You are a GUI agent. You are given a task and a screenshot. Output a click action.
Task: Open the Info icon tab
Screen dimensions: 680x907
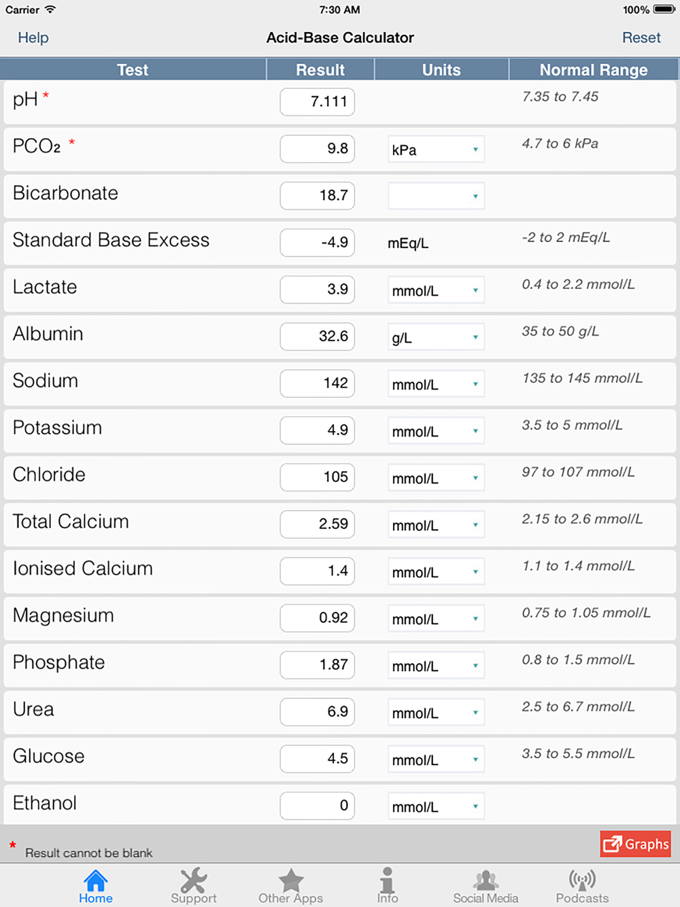(x=388, y=880)
